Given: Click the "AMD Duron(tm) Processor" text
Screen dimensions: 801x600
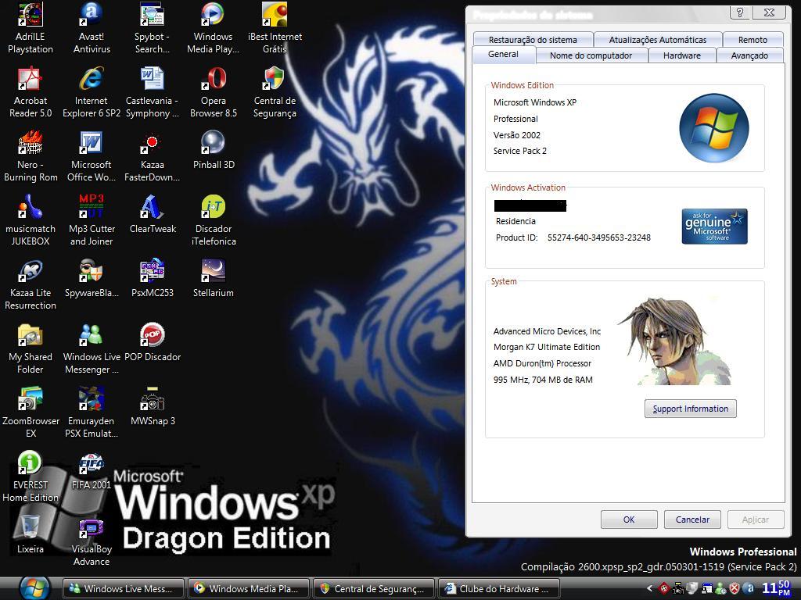Looking at the screenshot, I should tap(542, 364).
